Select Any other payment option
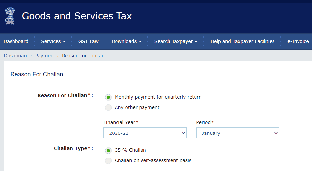 click(x=108, y=108)
